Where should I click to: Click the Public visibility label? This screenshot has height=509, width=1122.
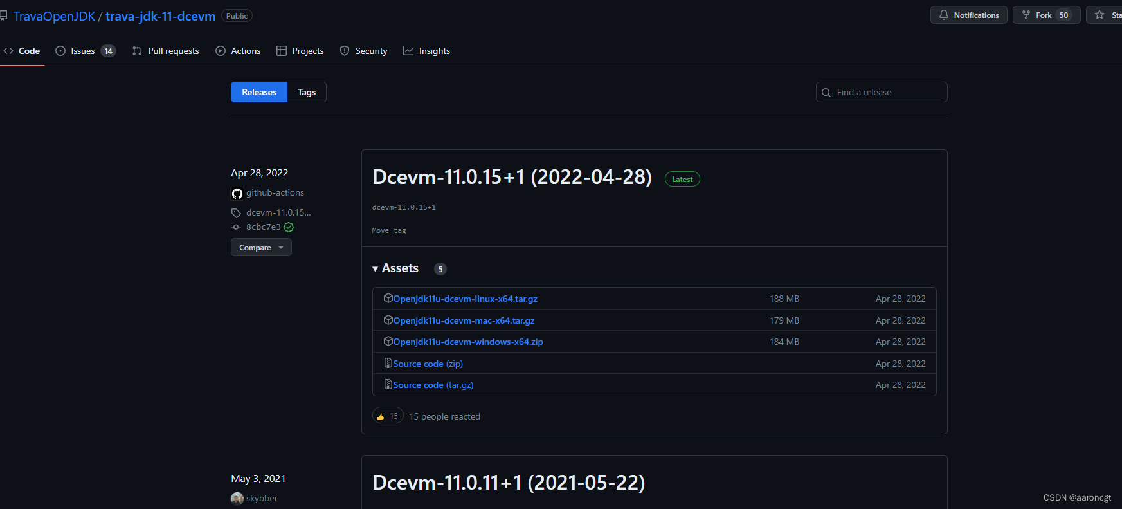coord(237,16)
